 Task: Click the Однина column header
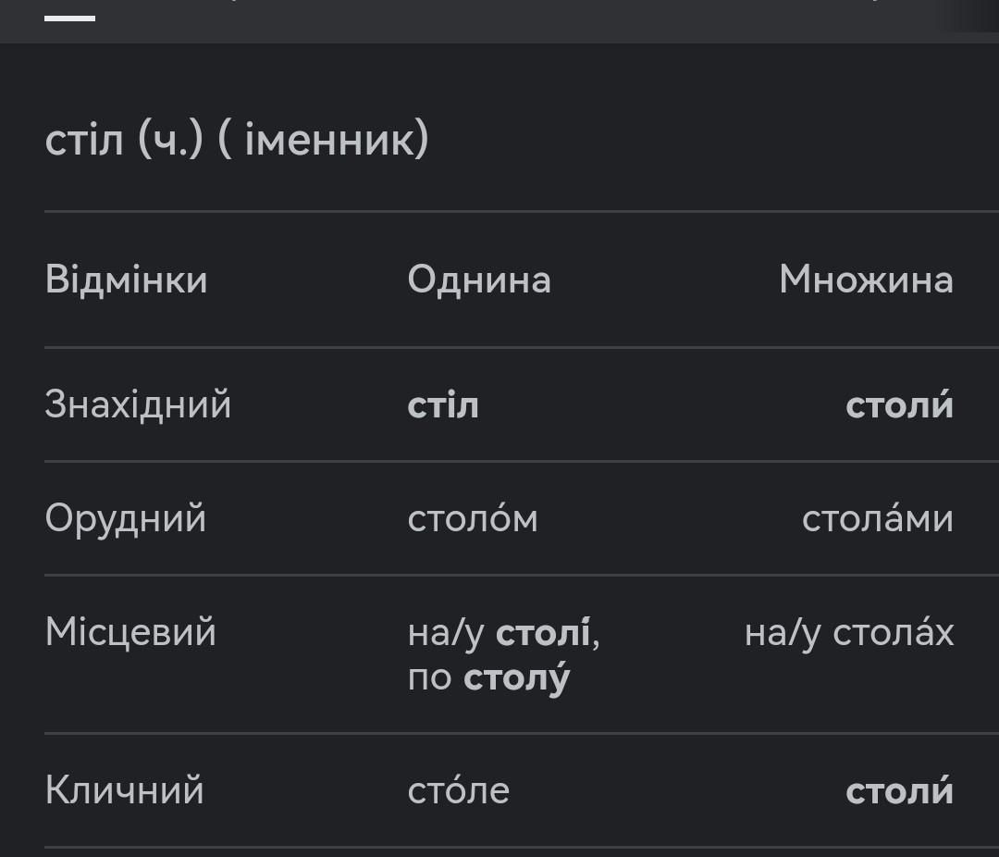click(x=479, y=279)
